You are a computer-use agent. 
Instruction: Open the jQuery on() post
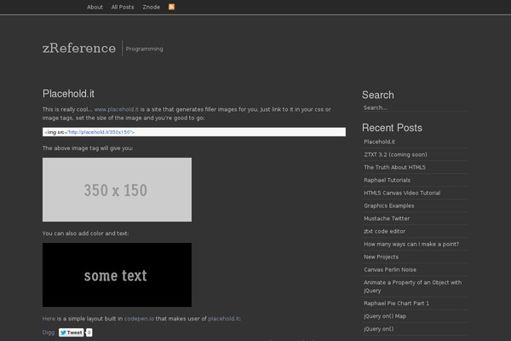point(379,329)
